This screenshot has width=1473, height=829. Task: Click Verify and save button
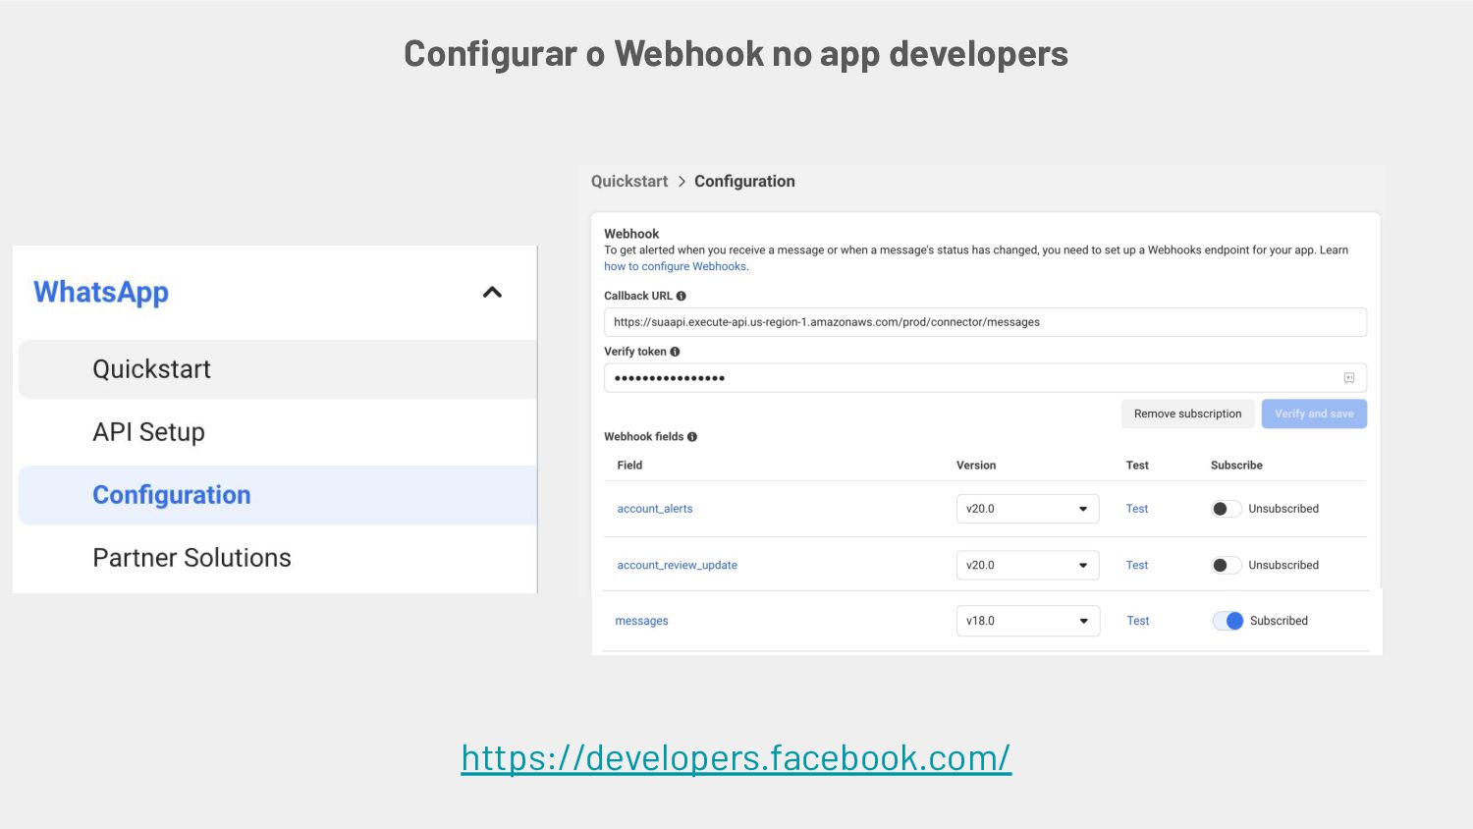click(1314, 414)
